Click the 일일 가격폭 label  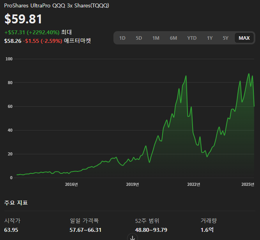[x=84, y=221]
